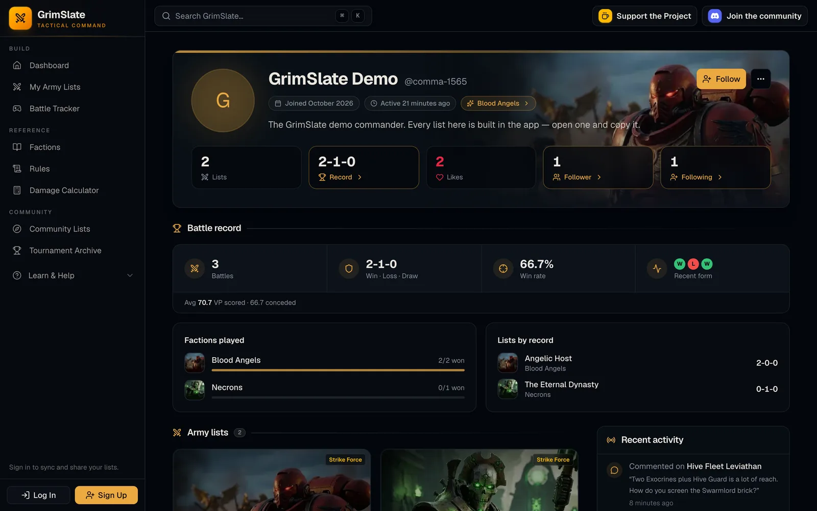Expand the Learn & Help section chevron
The width and height of the screenshot is (817, 511).
click(x=130, y=275)
